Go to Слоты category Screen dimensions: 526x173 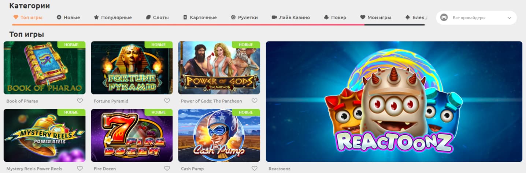157,17
